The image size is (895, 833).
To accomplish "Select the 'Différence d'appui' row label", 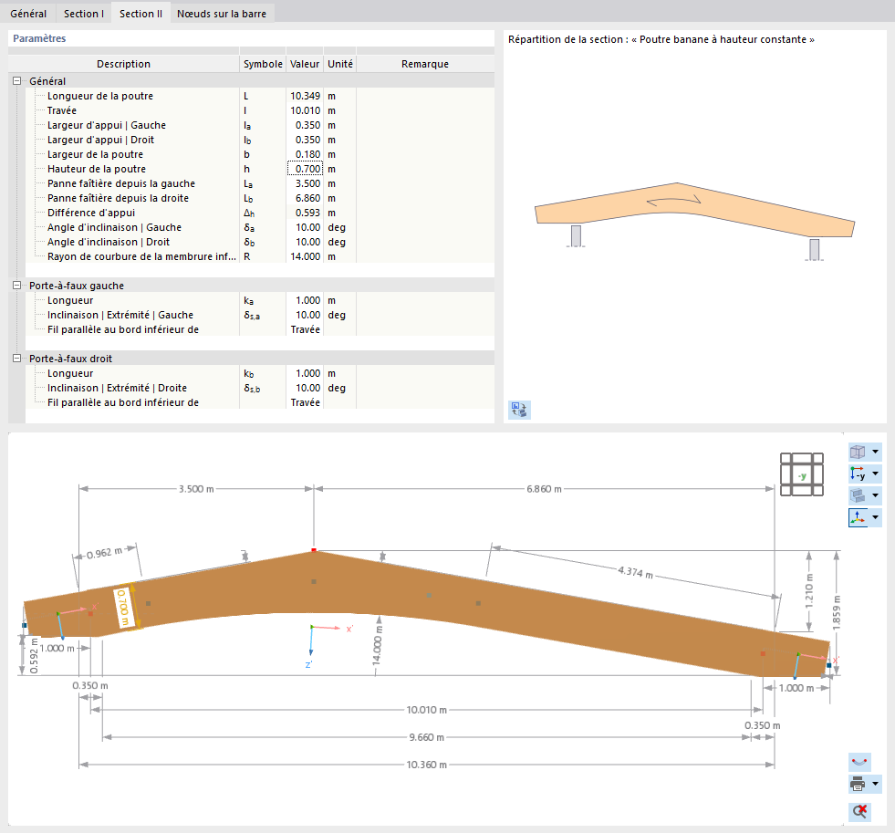I will pyautogui.click(x=91, y=213).
